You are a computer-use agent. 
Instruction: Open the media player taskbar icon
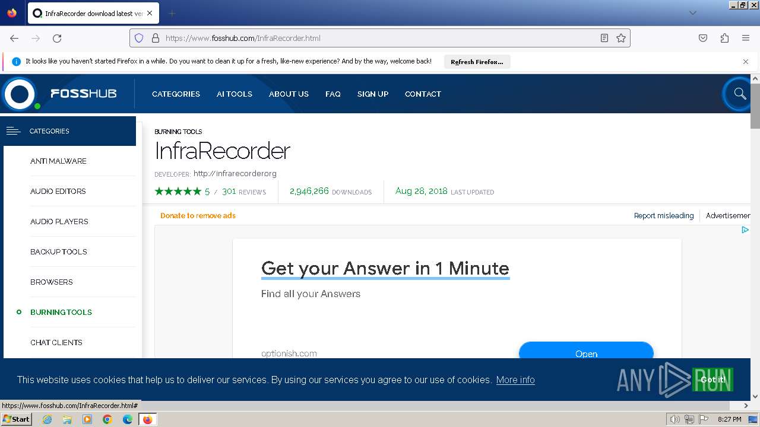pos(87,419)
